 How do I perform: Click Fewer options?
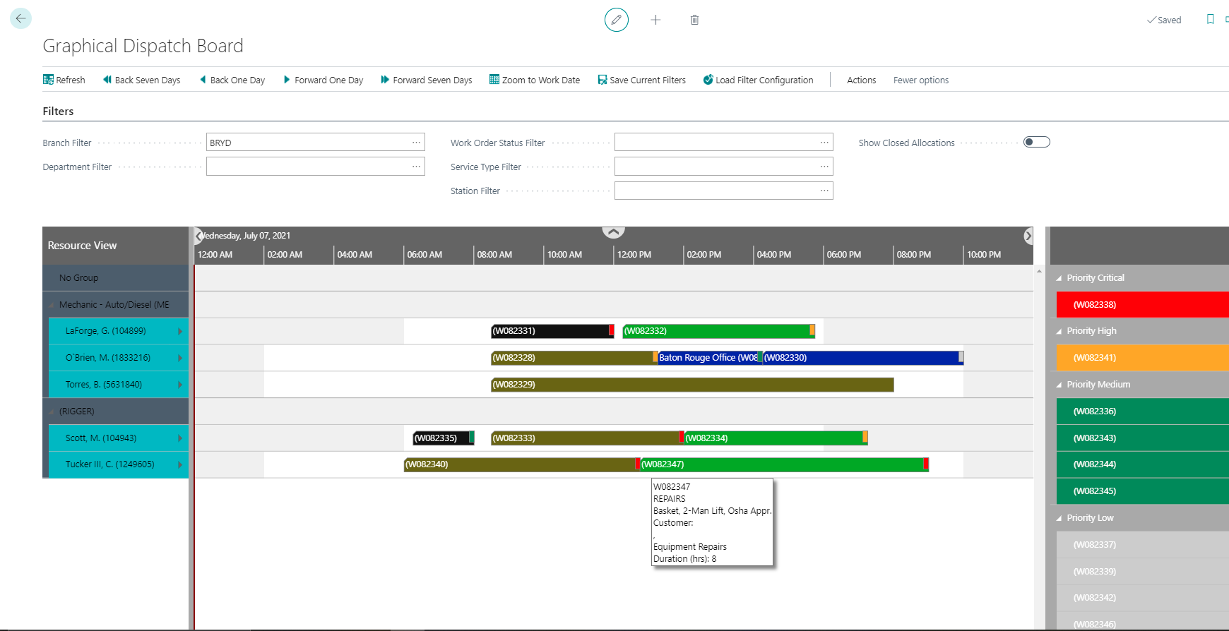point(920,80)
